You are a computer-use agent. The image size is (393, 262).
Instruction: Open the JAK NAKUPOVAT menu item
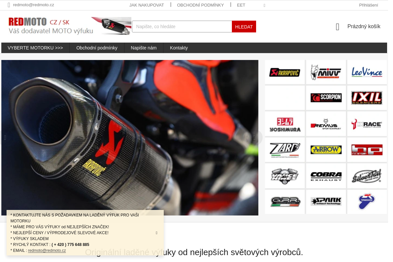point(146,5)
